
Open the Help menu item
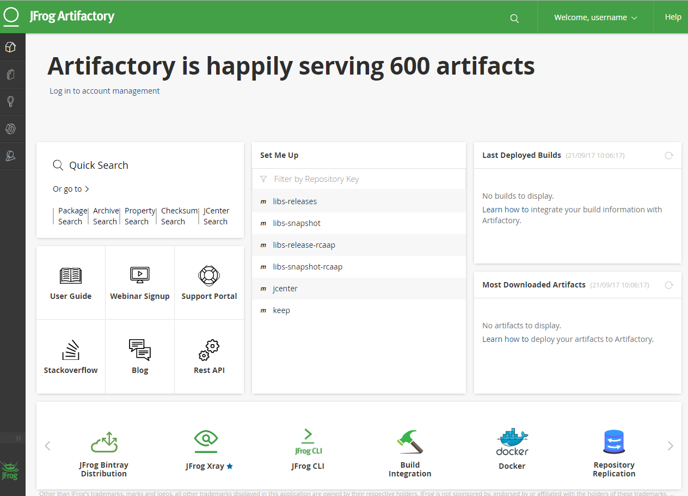(x=673, y=17)
